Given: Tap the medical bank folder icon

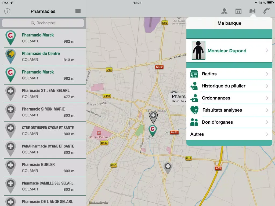Looking at the screenshot, I should point(252,11).
